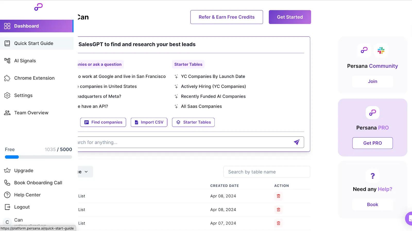412x231 pixels.
Task: Focus the Search by table name field
Action: click(x=267, y=172)
